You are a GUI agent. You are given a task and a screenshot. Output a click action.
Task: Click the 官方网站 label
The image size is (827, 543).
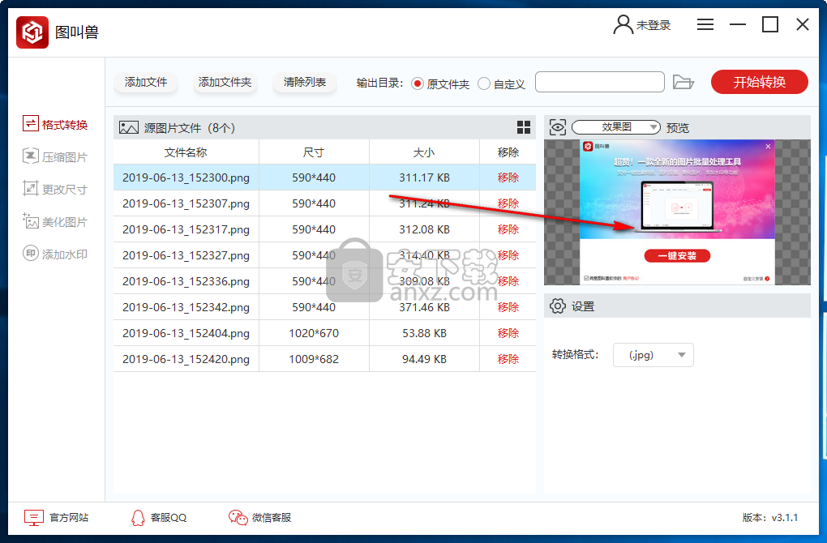click(x=69, y=518)
